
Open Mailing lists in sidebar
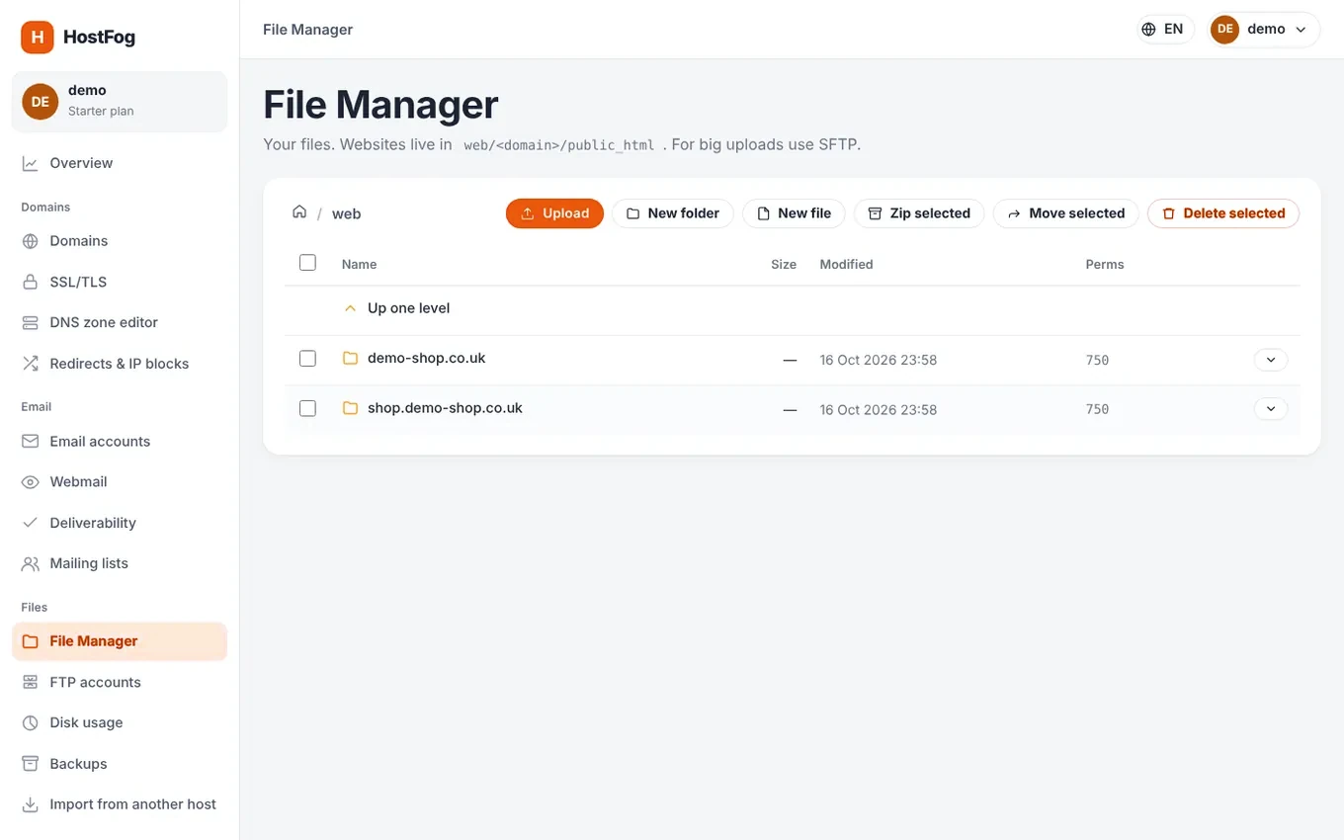tap(120, 563)
